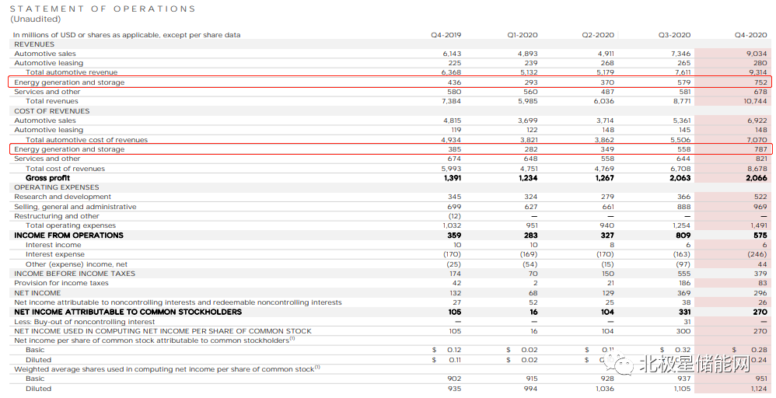Viewport: 776px width, 398px height.
Task: Click the Statement of Operations title
Action: tap(103, 9)
